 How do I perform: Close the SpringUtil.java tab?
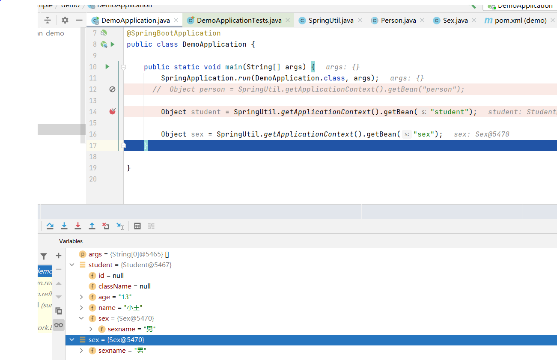pyautogui.click(x=360, y=20)
